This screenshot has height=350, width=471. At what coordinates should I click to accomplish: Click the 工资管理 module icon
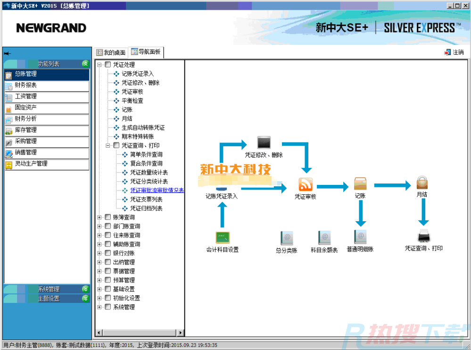point(8,98)
